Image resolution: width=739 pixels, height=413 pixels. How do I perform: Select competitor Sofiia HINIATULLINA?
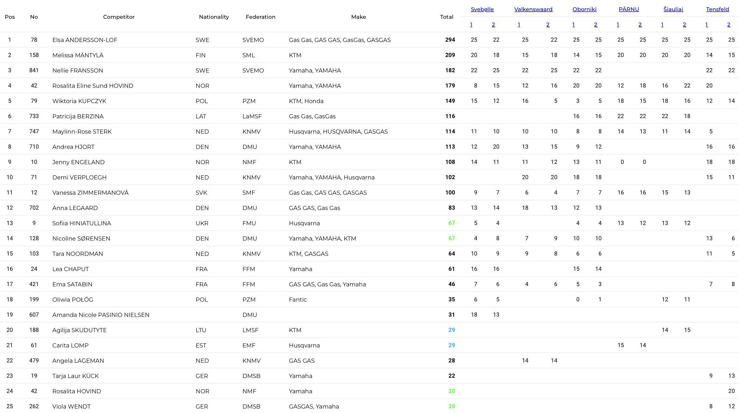coord(82,223)
